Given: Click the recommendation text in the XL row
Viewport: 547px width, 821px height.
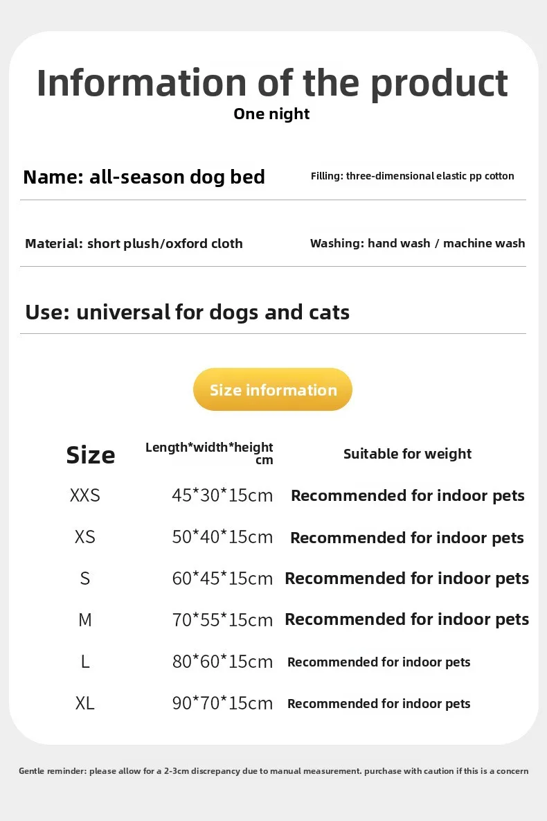Looking at the screenshot, I should pos(379,703).
